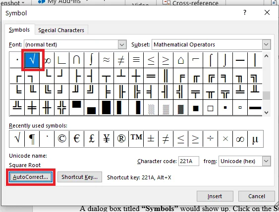Image resolution: width=279 pixels, height=212 pixels.
Task: Open the Font dropdown list
Action: pos(122,44)
